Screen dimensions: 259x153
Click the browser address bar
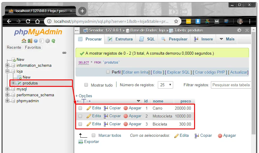pyautogui.click(x=111, y=21)
